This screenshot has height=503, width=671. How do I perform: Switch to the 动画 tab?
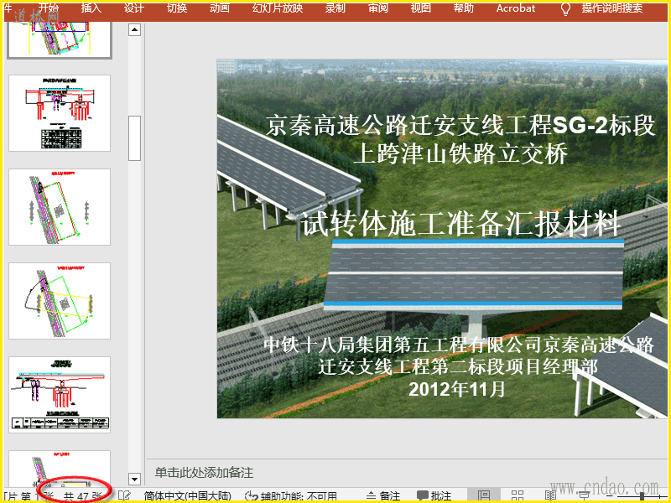220,8
